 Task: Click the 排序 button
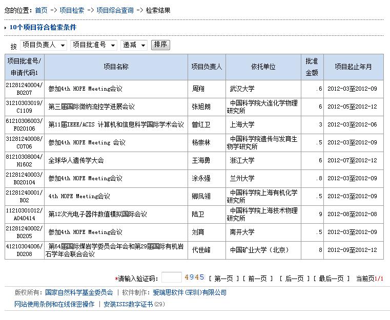pyautogui.click(x=160, y=45)
